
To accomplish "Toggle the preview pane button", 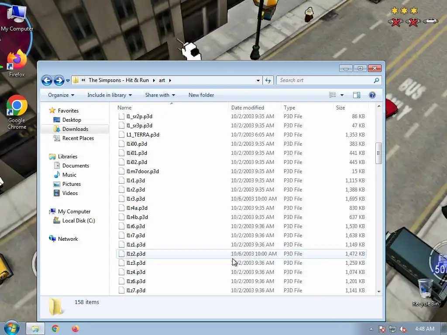I will click(356, 95).
